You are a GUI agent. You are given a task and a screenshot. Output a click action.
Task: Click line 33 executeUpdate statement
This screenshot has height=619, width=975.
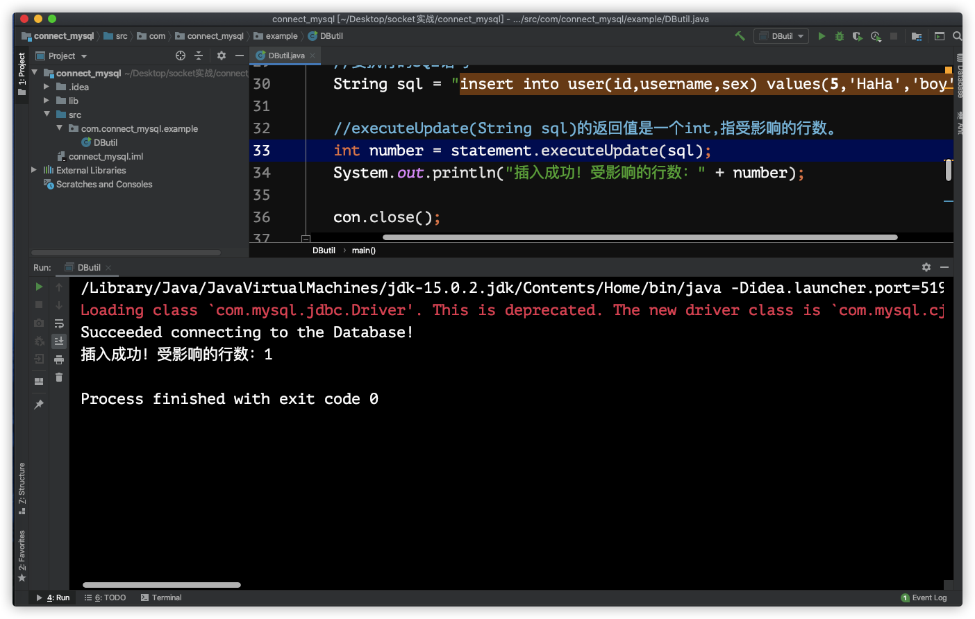pos(522,151)
